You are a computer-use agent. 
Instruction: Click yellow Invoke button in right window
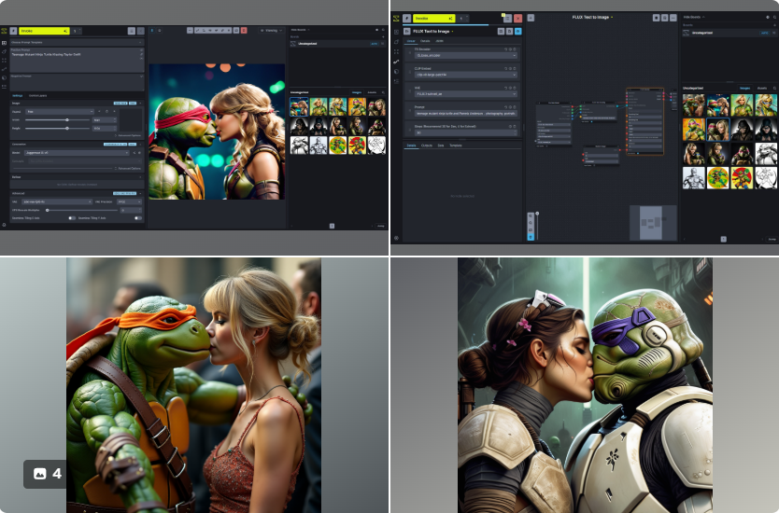(433, 19)
